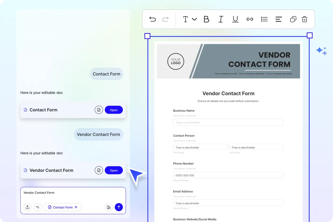Viewport: 333px width, 222px height.
Task: Toggle bold formatting
Action: (x=206, y=19)
